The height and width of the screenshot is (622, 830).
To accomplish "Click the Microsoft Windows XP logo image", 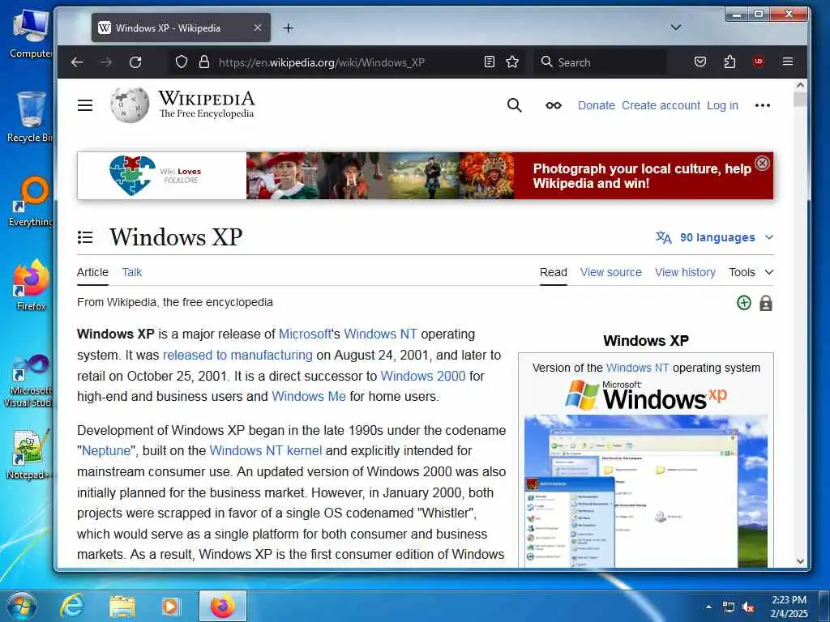I will (x=646, y=395).
